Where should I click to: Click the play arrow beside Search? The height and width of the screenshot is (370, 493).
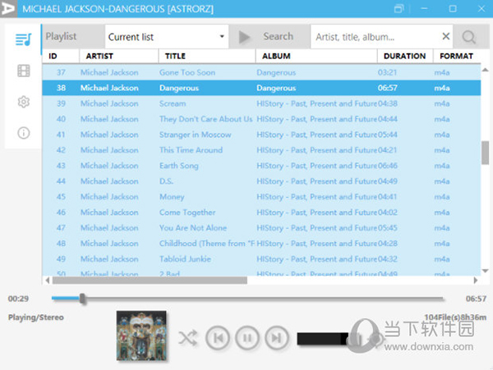click(x=244, y=37)
